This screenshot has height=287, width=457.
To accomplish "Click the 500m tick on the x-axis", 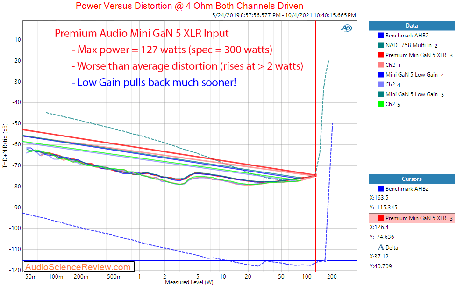I will click(114, 277).
